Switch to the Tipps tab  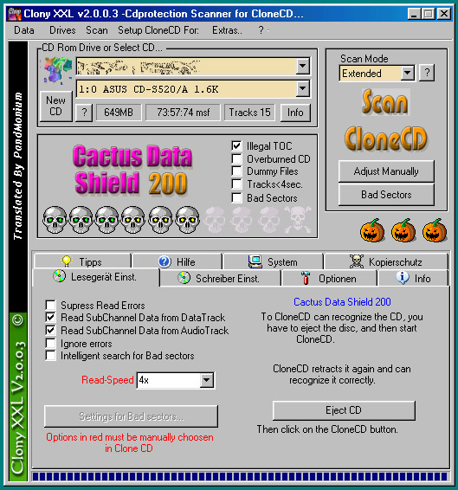82,261
